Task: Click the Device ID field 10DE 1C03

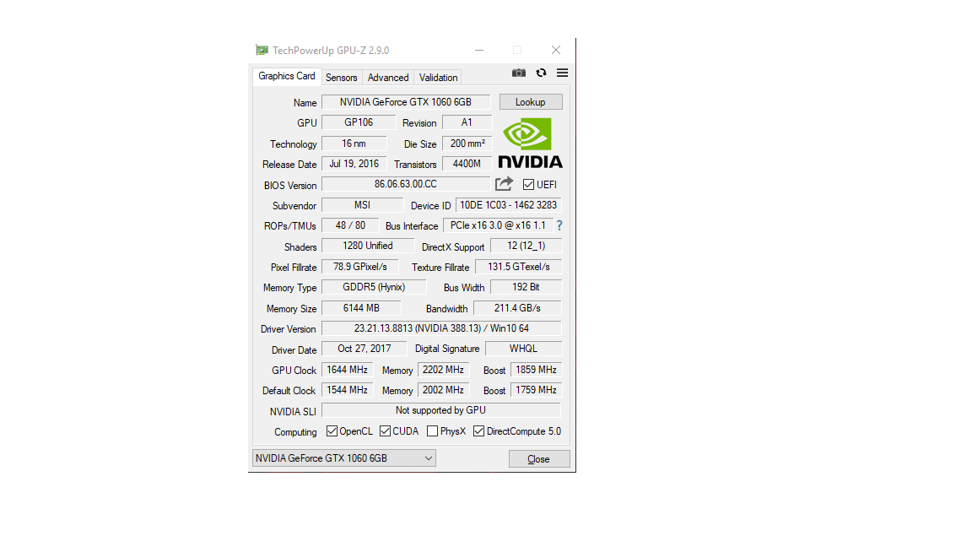Action: pos(508,204)
